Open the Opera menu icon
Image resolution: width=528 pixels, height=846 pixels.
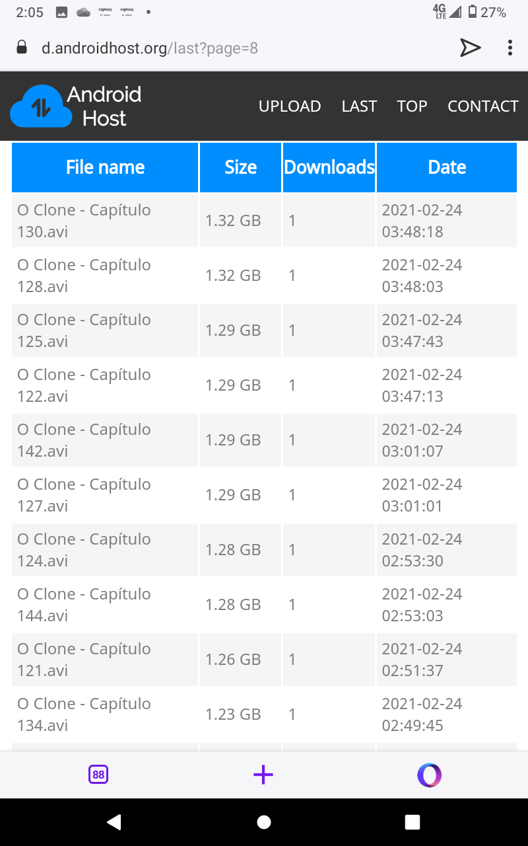429,775
